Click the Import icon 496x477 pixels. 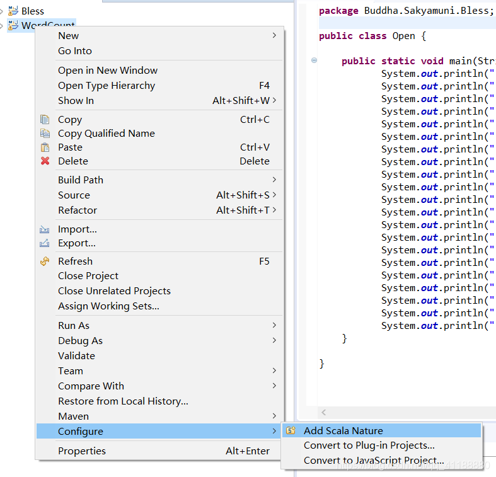click(44, 229)
